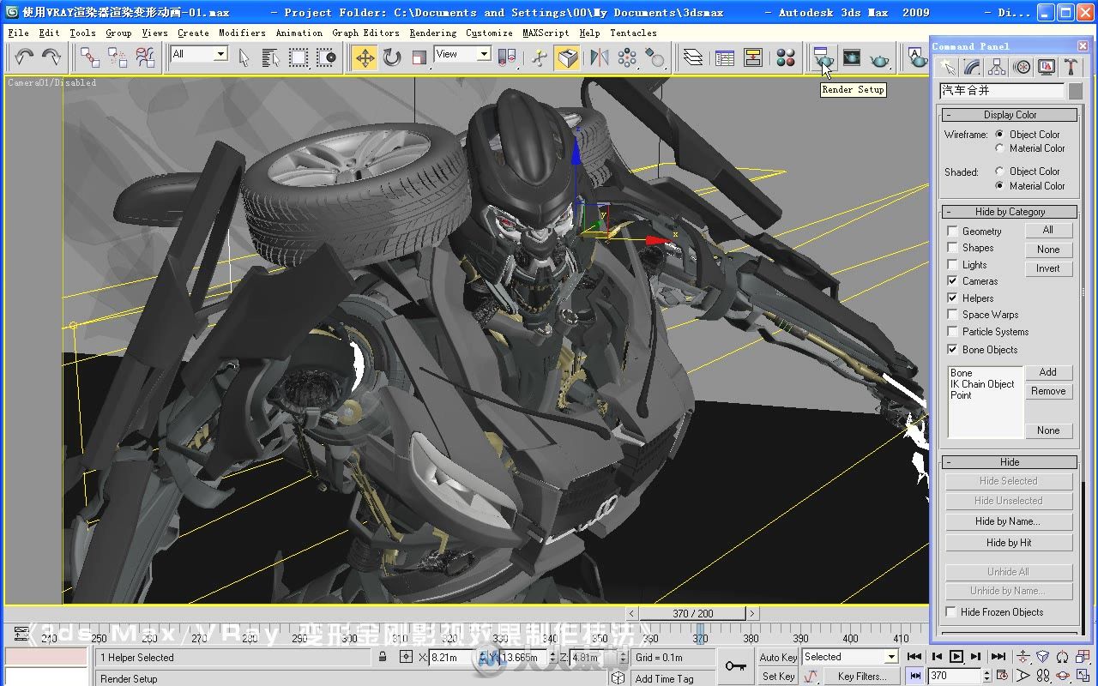Activate Select and Move tool

[365, 57]
